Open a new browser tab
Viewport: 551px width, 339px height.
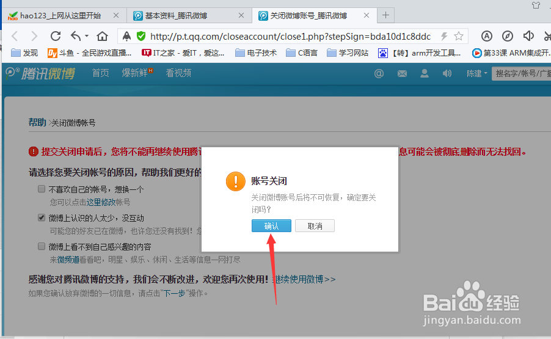click(385, 15)
